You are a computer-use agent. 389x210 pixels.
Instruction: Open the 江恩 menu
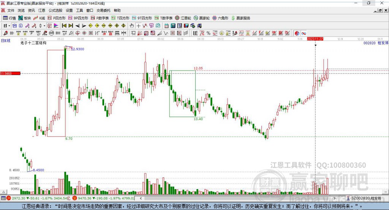pos(42,10)
